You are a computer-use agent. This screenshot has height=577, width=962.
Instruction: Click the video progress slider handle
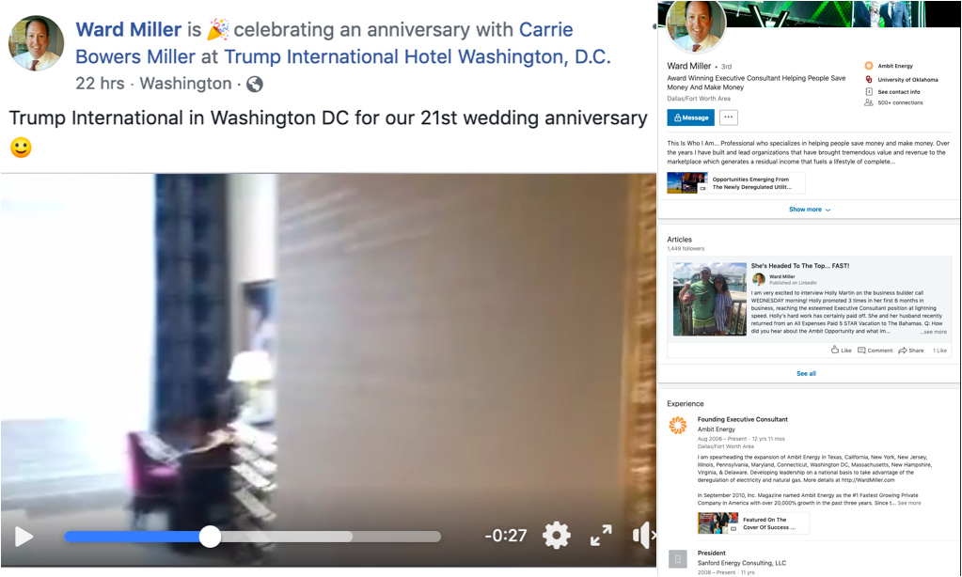pyautogui.click(x=210, y=537)
